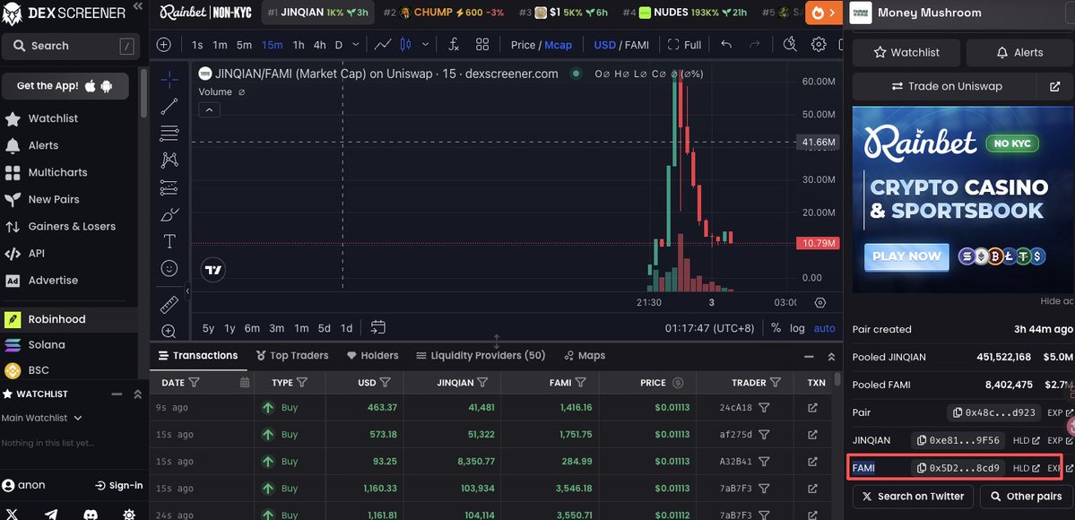This screenshot has height=520, width=1075.
Task: Select the crosshair cursor tool
Action: [169, 80]
